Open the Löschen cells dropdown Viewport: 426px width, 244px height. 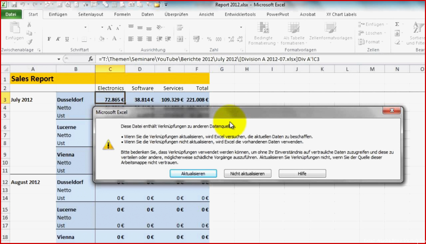click(x=385, y=33)
